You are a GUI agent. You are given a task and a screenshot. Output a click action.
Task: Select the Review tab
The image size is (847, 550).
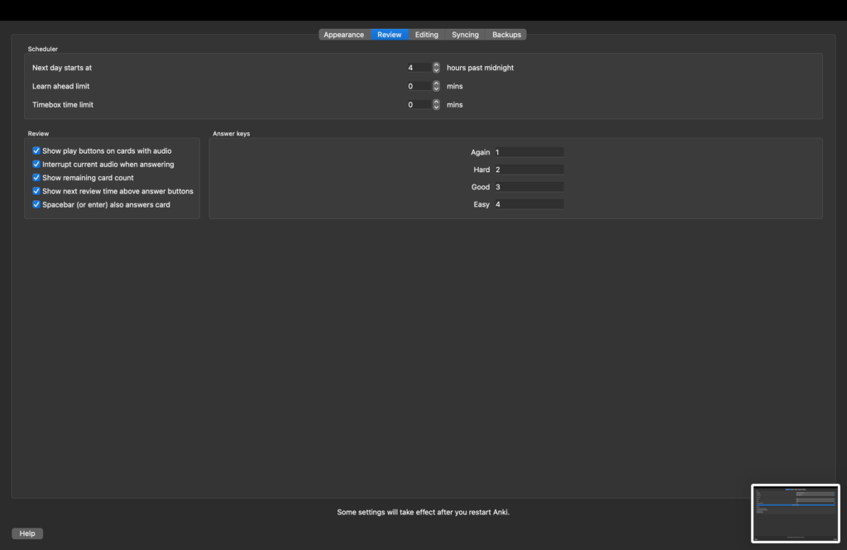tap(389, 35)
